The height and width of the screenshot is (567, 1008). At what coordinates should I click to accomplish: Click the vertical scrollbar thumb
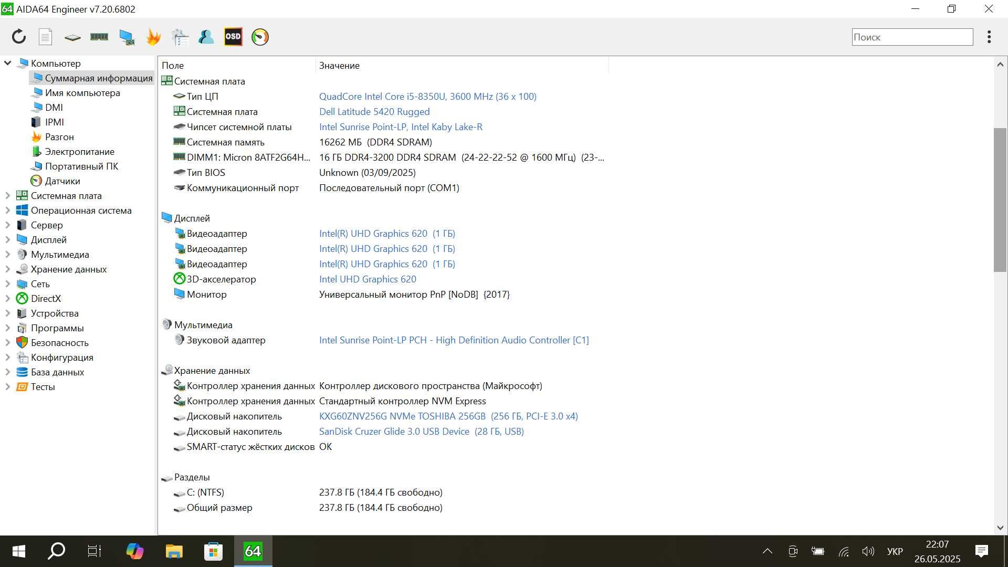coord(1000,199)
